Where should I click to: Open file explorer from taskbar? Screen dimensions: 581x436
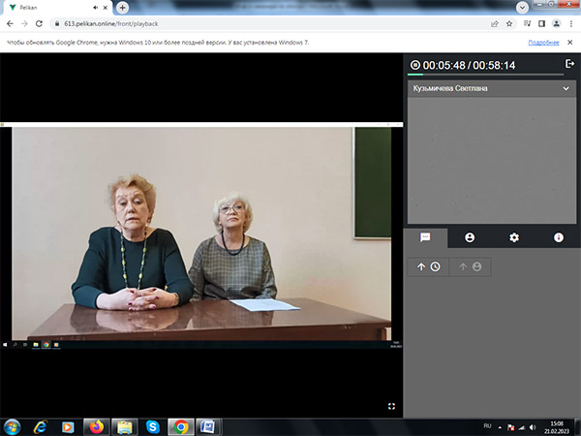pos(125,427)
